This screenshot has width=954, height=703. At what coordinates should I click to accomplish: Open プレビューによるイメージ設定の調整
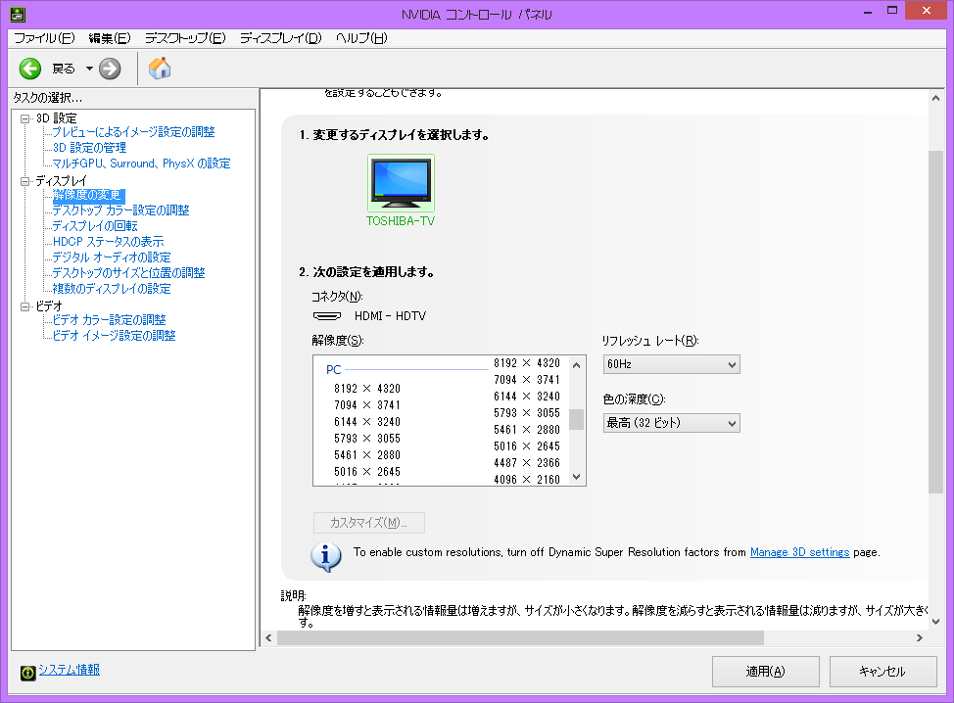coord(133,132)
